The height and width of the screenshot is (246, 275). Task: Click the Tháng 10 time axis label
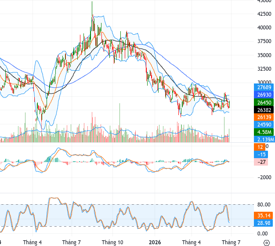click(112, 242)
